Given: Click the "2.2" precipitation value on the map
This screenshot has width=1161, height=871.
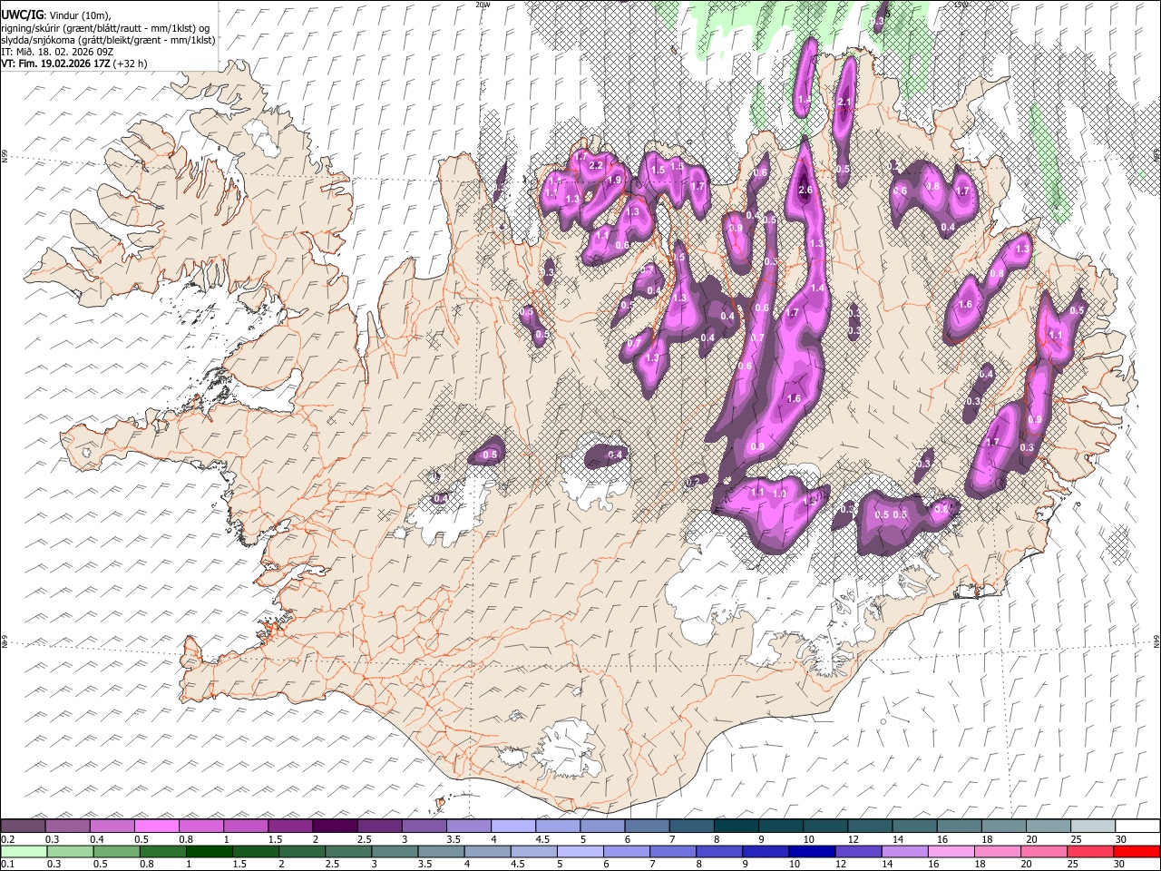Looking at the screenshot, I should pyautogui.click(x=596, y=166).
